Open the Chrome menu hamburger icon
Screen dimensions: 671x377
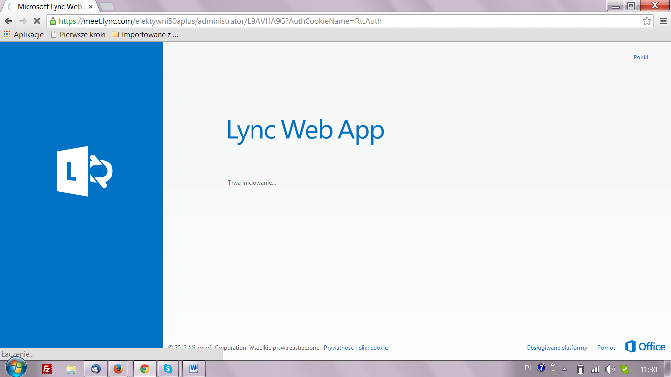[662, 21]
